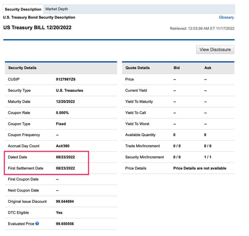Click the Maturity Date value 12/20/2022

pyautogui.click(x=65, y=101)
